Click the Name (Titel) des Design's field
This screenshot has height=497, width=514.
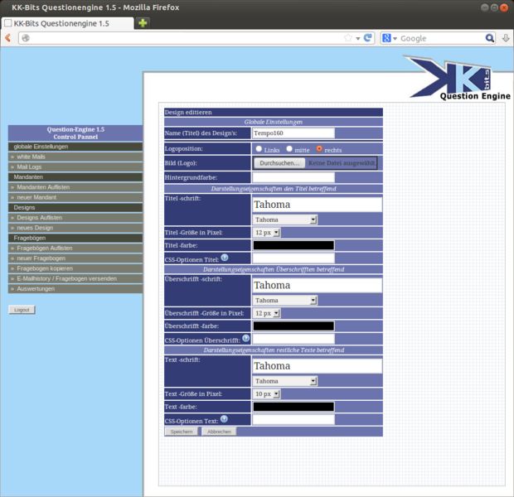(293, 133)
